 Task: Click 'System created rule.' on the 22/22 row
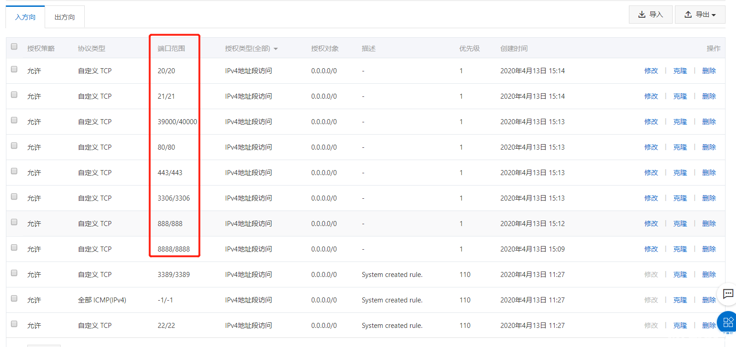tap(392, 325)
